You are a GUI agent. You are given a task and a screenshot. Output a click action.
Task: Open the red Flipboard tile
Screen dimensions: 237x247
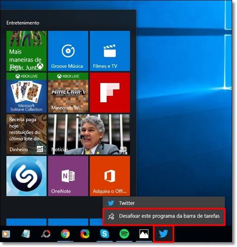[x=110, y=93]
